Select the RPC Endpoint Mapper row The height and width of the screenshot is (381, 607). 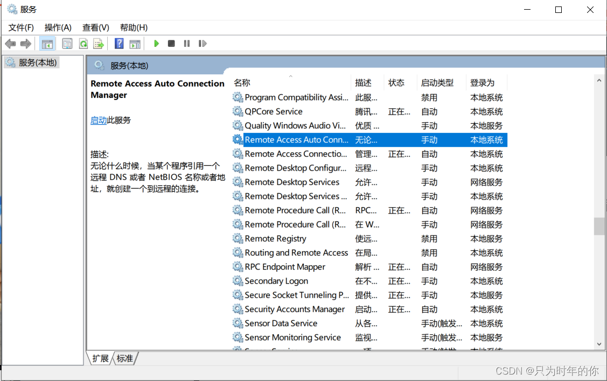[369, 267]
